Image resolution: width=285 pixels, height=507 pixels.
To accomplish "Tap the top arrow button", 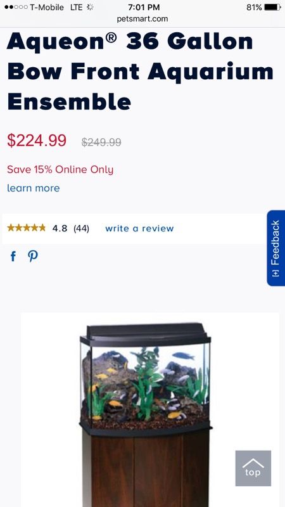I will [253, 468].
